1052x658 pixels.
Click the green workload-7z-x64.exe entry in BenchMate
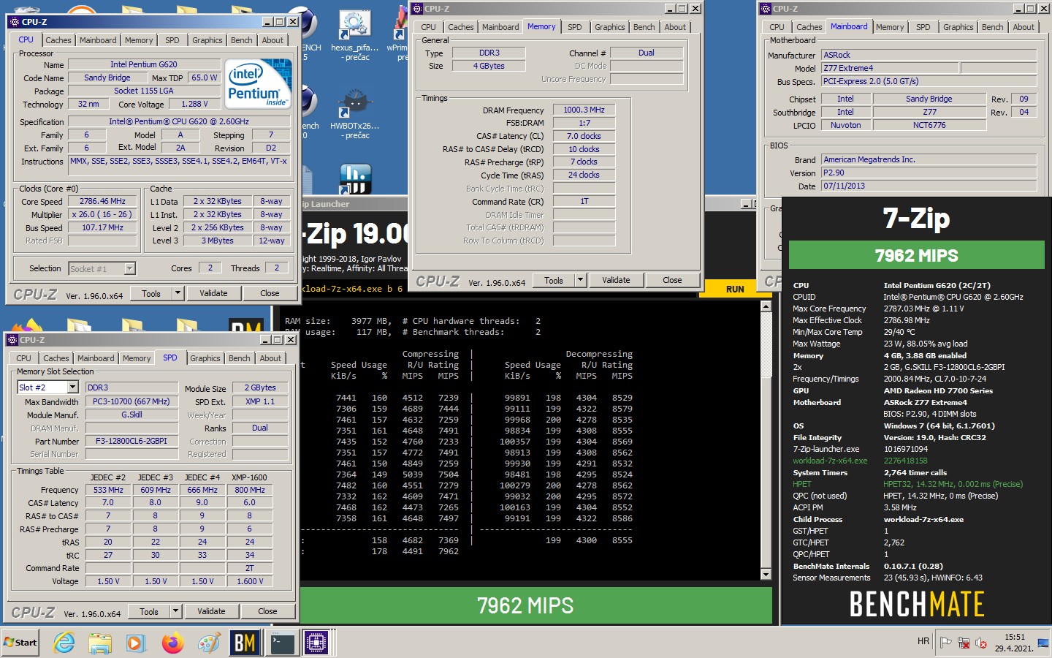pyautogui.click(x=830, y=461)
